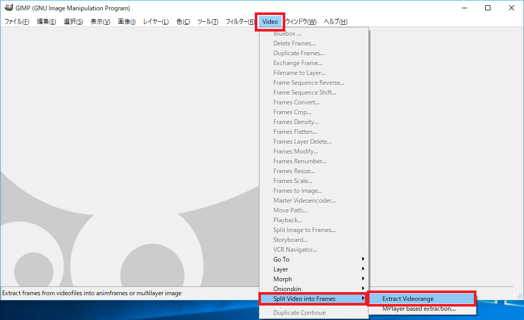This screenshot has height=320, width=524.
Task: Open the 選択(S) menu
Action: pyautogui.click(x=73, y=22)
